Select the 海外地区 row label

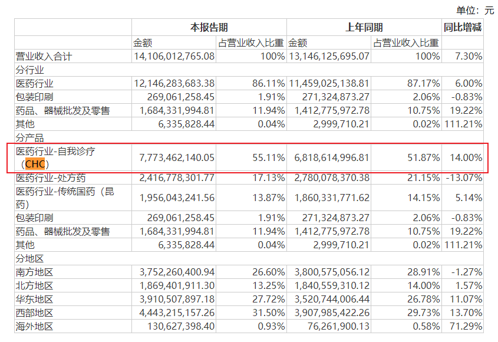click(x=35, y=327)
